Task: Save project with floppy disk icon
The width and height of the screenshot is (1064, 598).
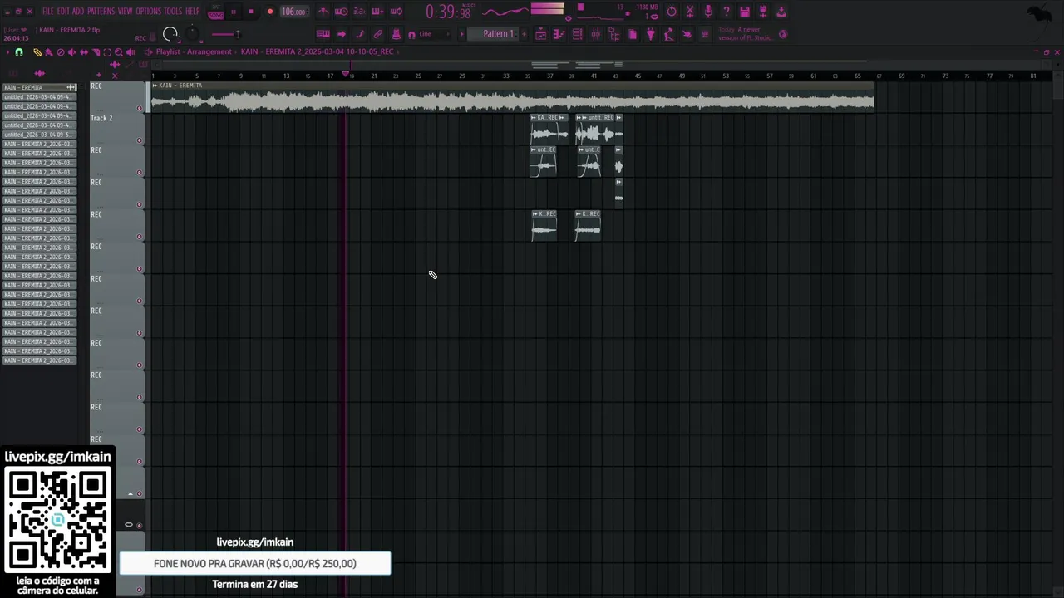Action: (745, 12)
